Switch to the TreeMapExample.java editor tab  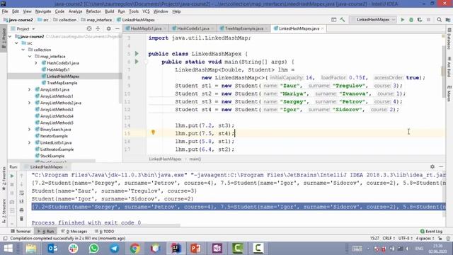click(243, 28)
